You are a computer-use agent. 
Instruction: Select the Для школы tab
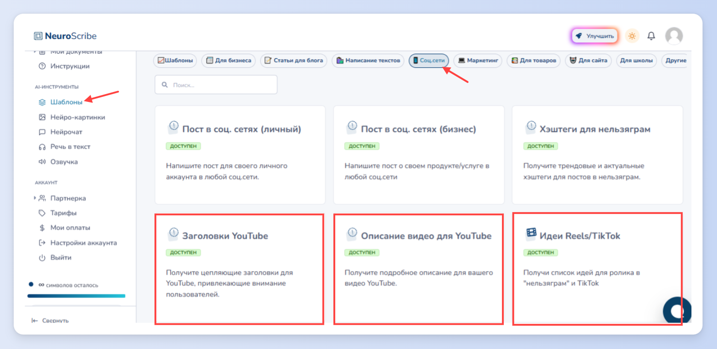636,61
